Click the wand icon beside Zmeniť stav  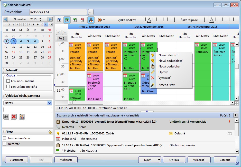click(x=153, y=85)
